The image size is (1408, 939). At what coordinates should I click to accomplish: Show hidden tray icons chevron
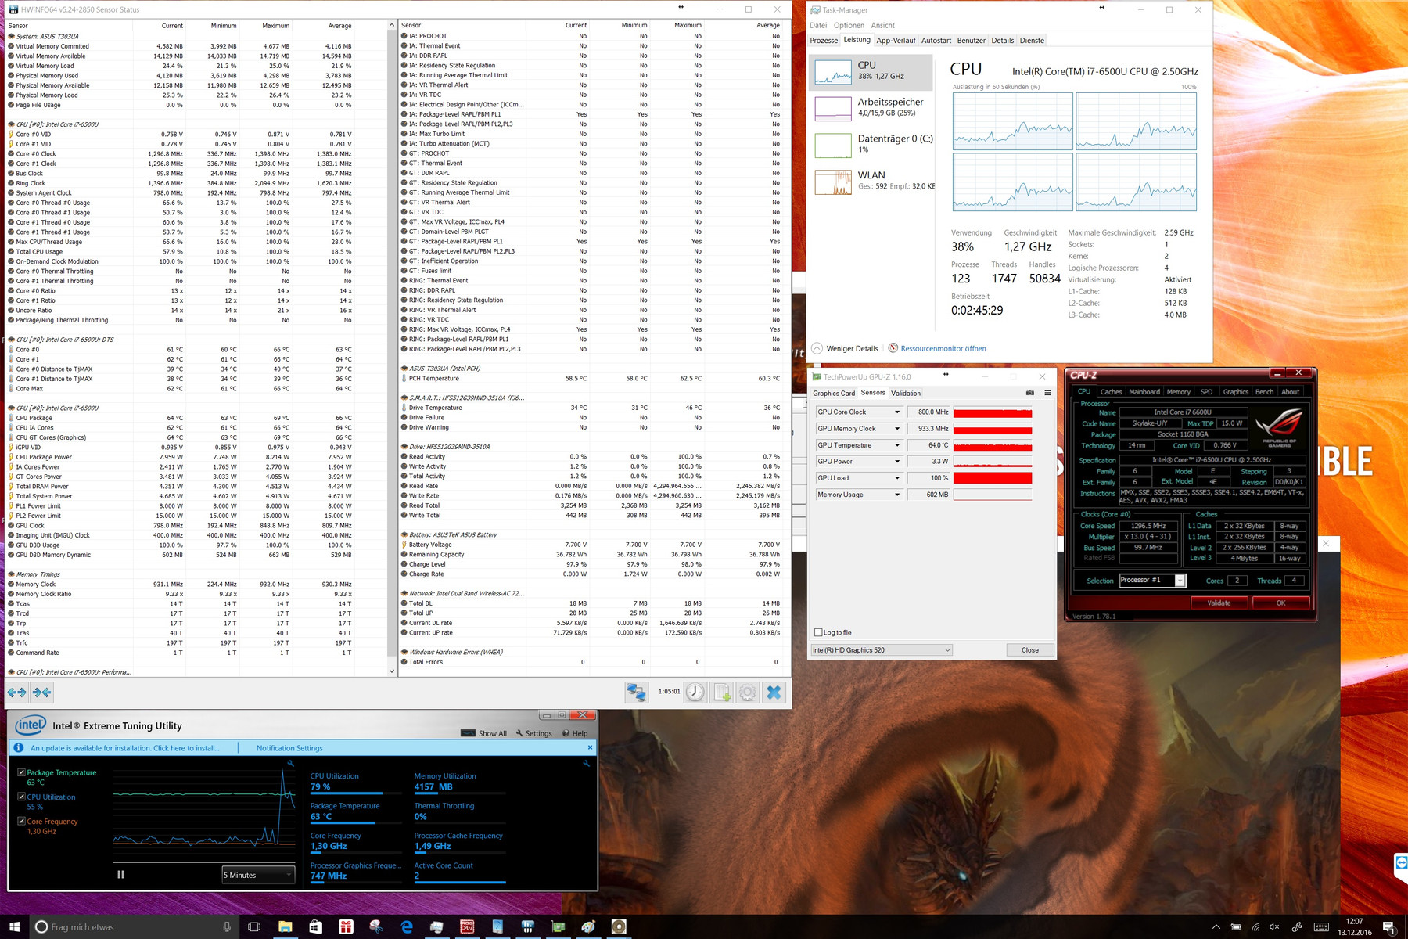1216,927
